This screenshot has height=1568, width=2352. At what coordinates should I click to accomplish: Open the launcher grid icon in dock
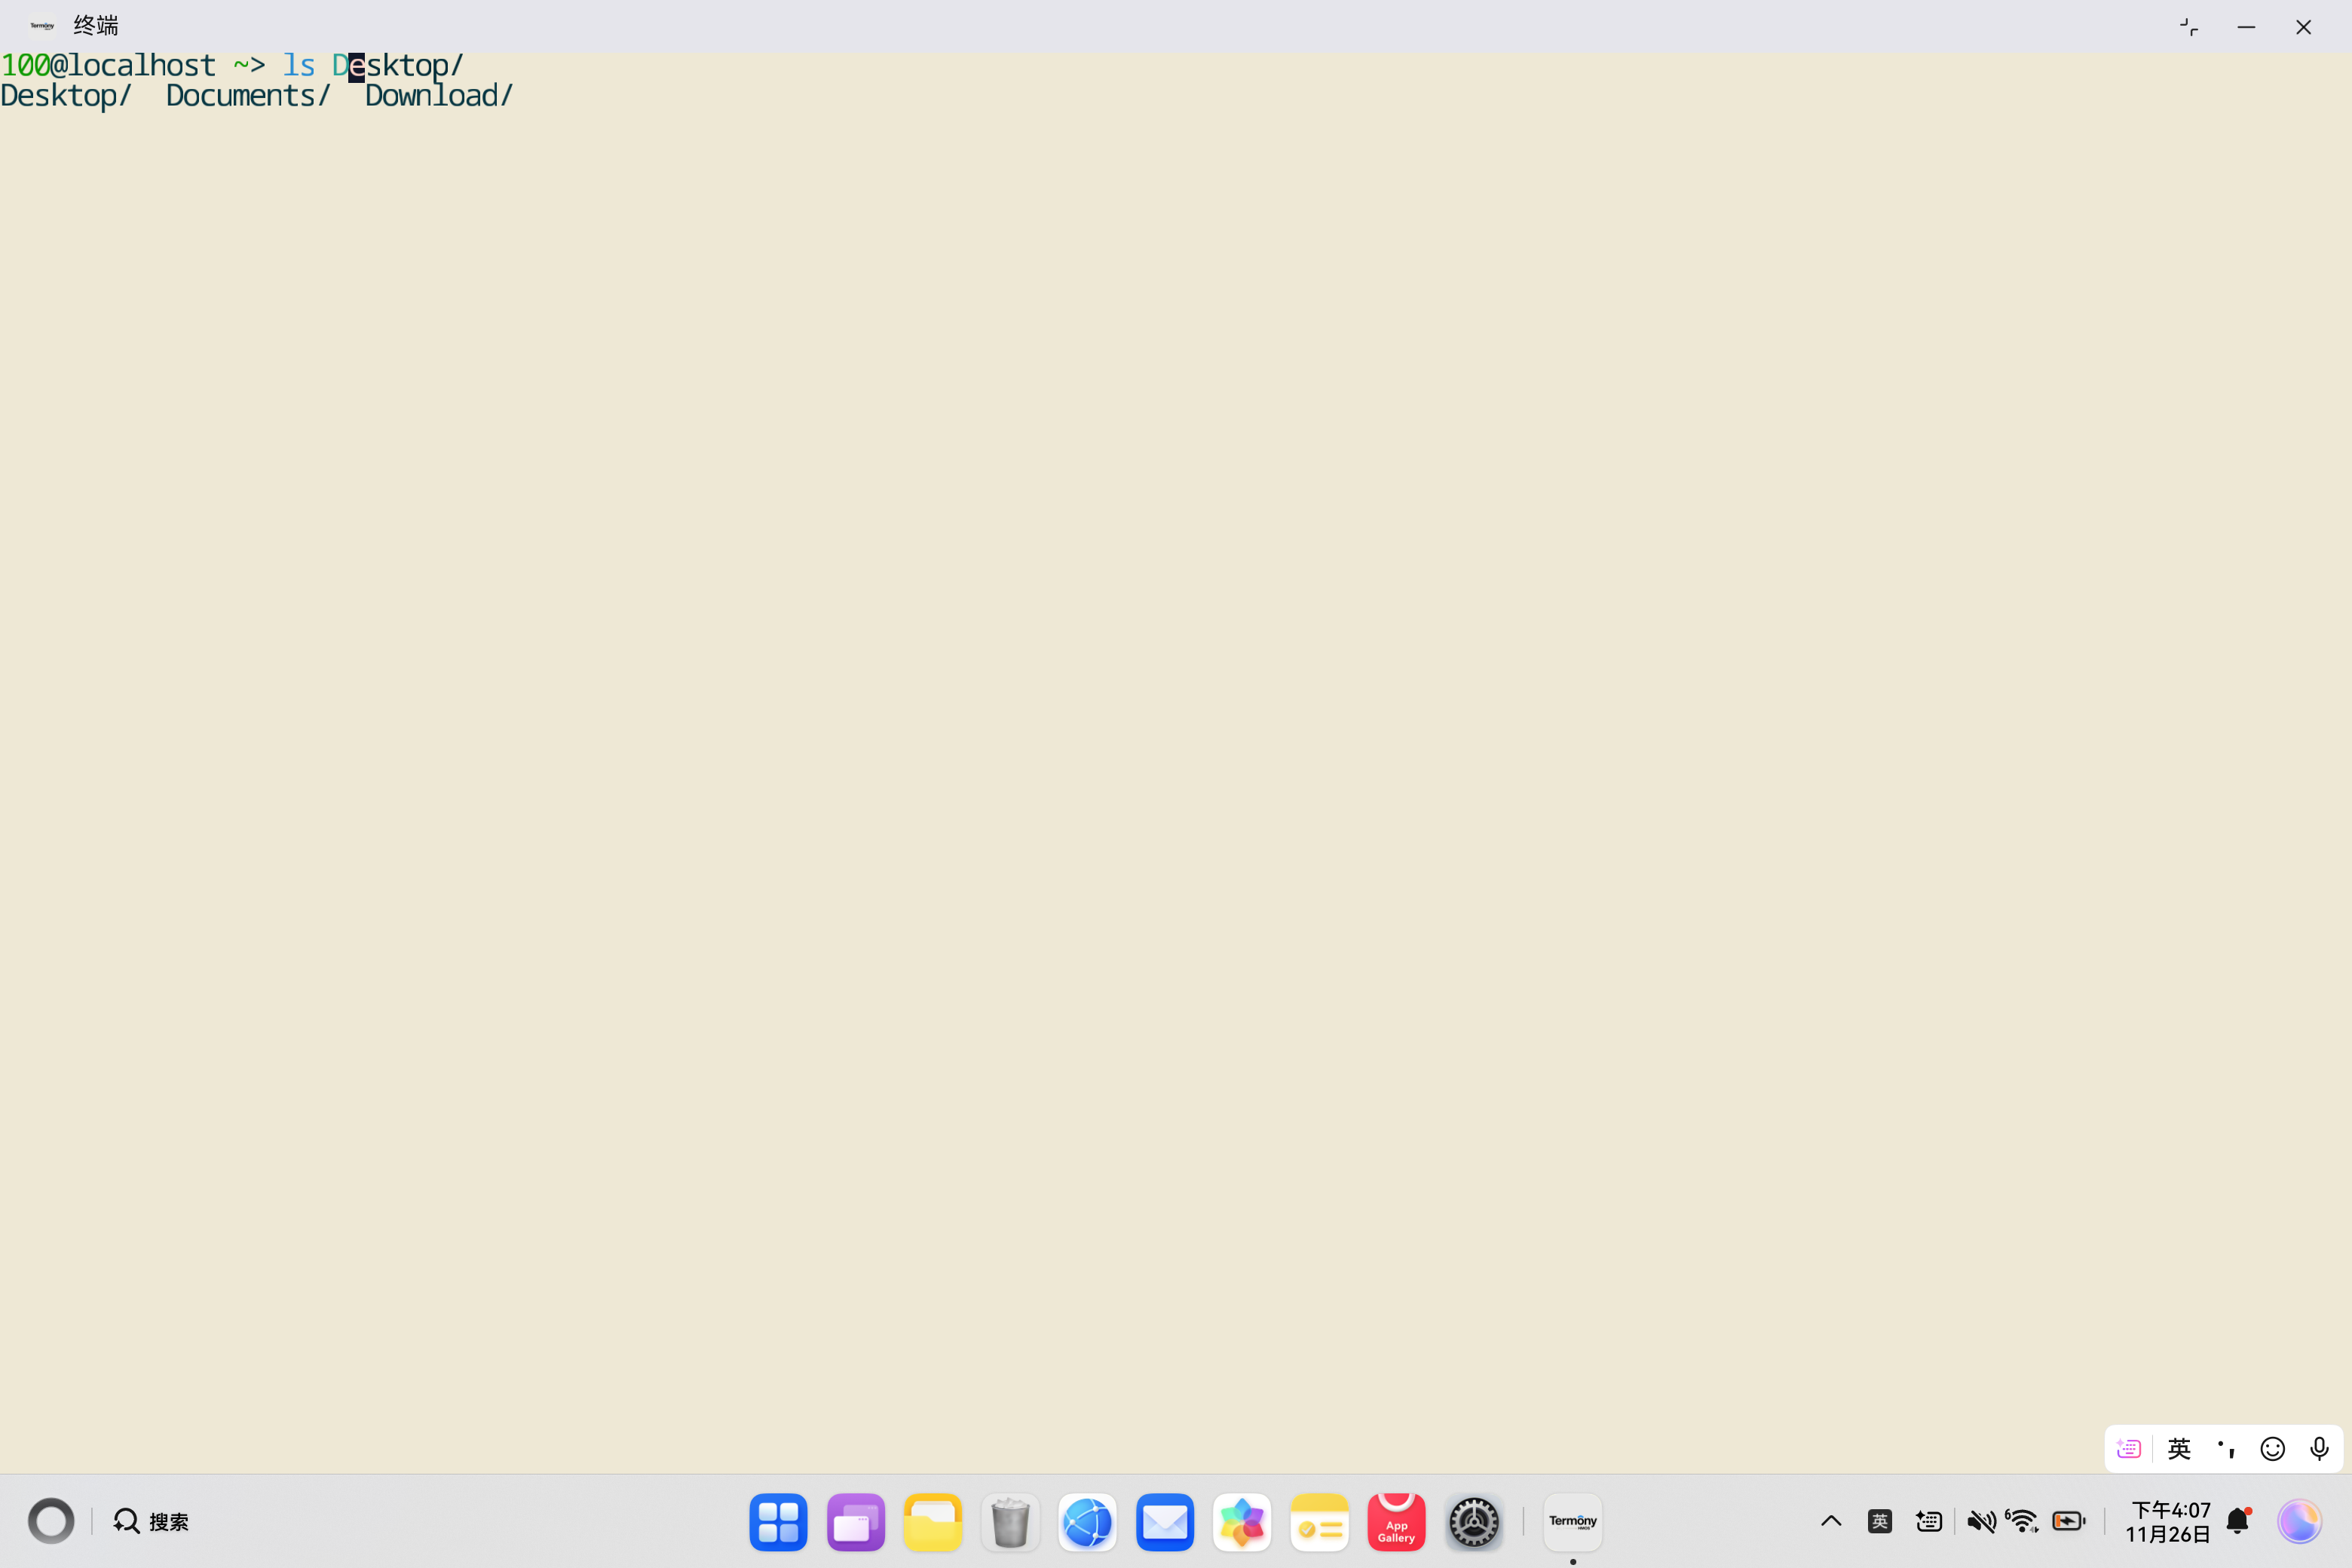coord(778,1522)
